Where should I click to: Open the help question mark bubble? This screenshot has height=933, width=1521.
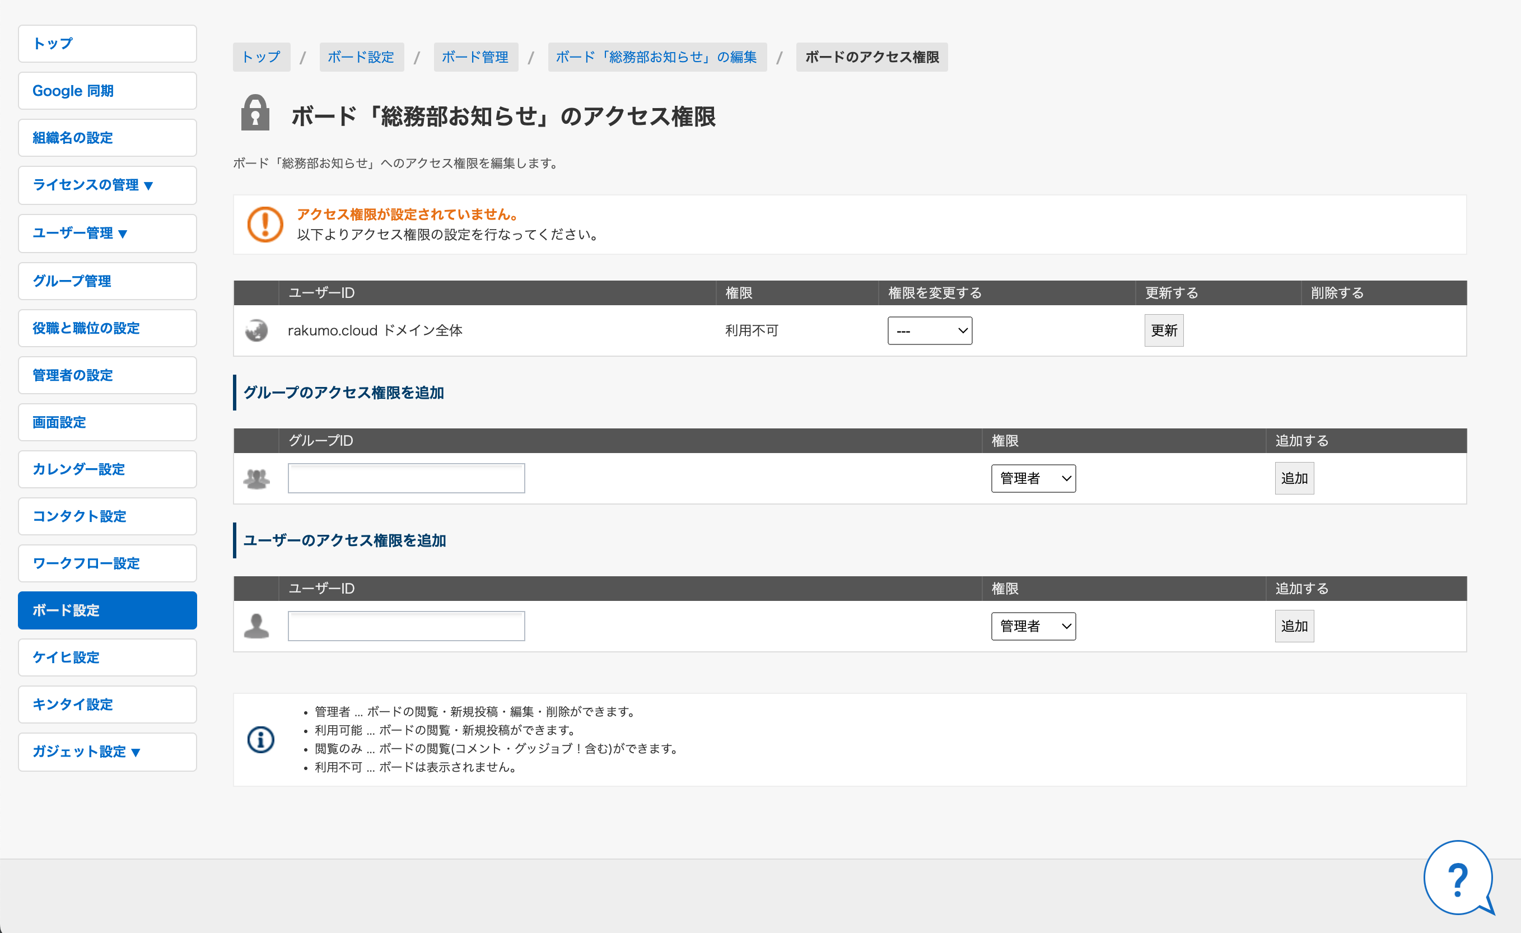pyautogui.click(x=1459, y=878)
